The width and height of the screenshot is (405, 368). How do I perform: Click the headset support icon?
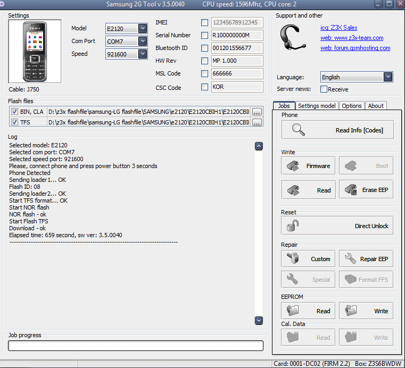[x=293, y=37]
